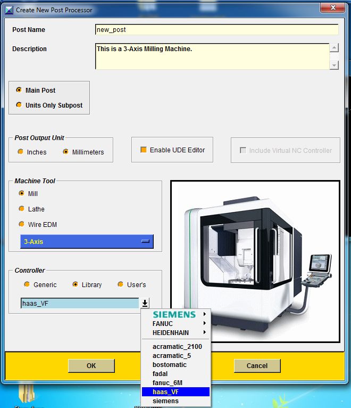
Task: Select Generic controller radio button
Action: 27,284
